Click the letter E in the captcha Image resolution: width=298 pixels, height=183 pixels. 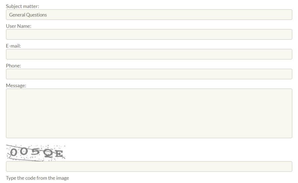58,154
